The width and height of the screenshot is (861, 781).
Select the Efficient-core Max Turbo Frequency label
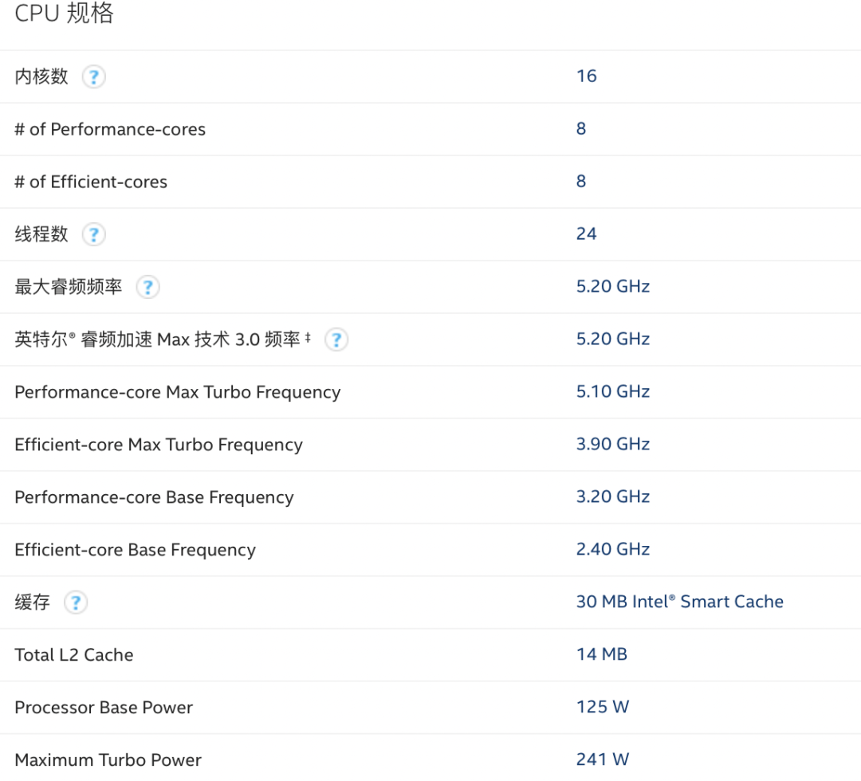coord(159,445)
